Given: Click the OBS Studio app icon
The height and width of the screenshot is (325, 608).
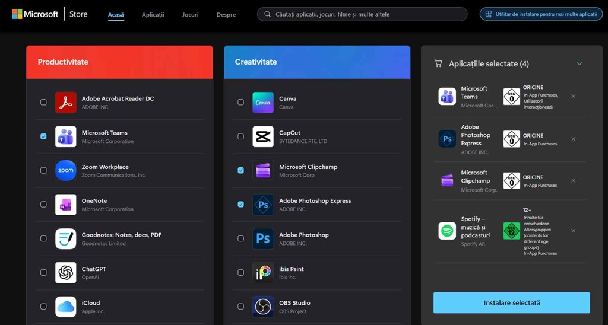Looking at the screenshot, I should point(263,307).
